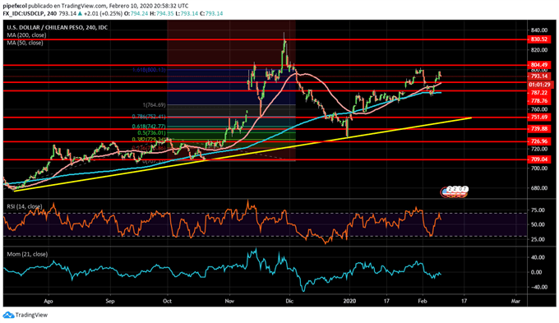This screenshot has height=323, width=559.
Task: Click the Fibonacci 0.786(752.41) level label
Action: 149,117
